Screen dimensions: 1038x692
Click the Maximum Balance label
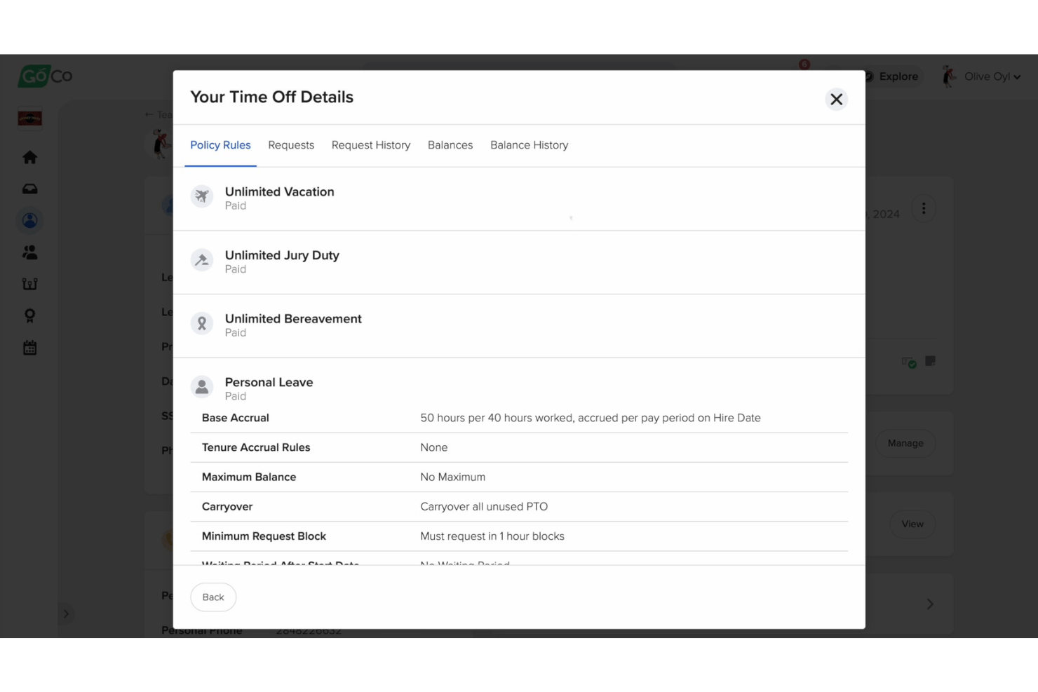click(249, 477)
